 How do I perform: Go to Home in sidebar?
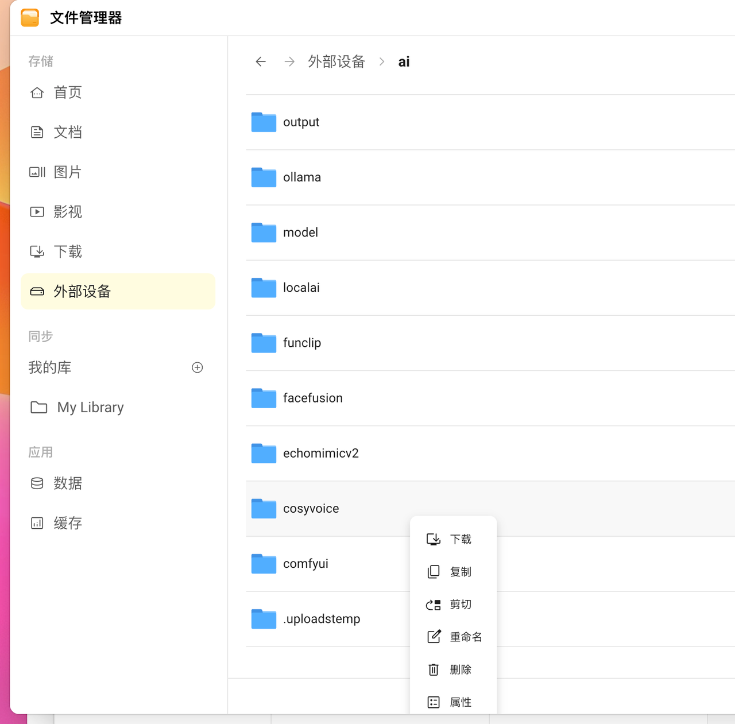pos(67,92)
